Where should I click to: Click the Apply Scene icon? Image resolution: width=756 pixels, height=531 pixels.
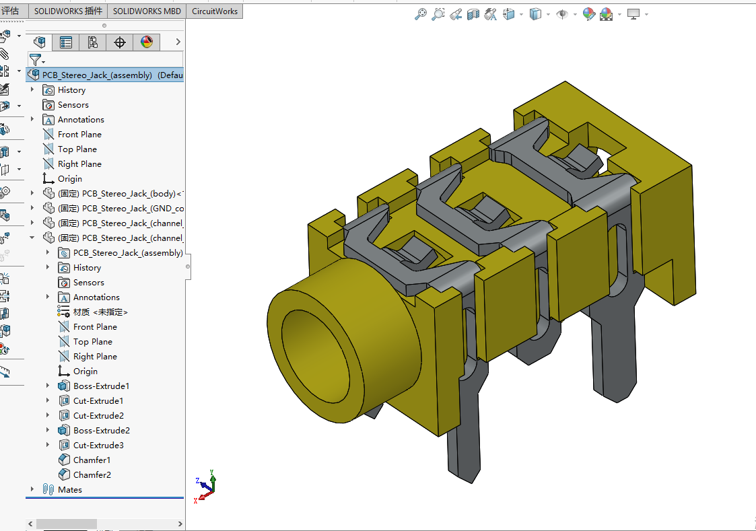606,14
